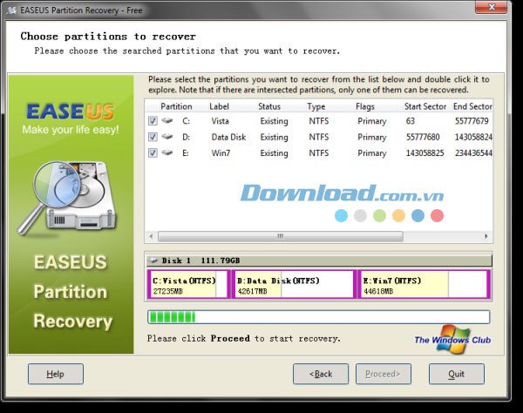Click "Primary" flag in the E: row
The image size is (523, 413).
[x=372, y=153]
